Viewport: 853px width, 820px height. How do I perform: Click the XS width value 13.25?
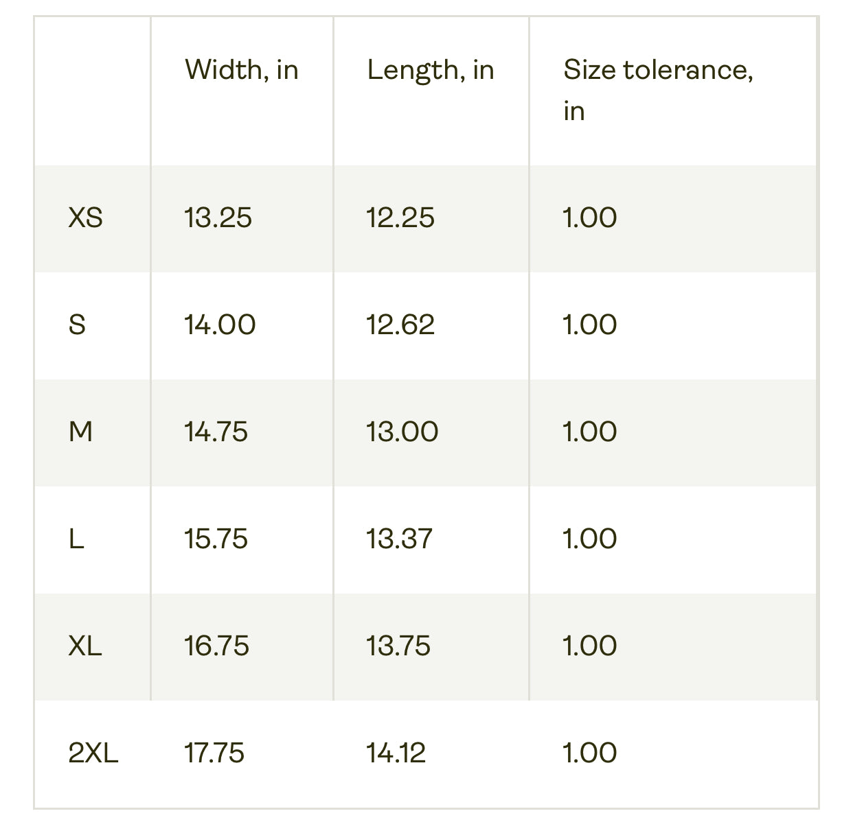pos(218,218)
